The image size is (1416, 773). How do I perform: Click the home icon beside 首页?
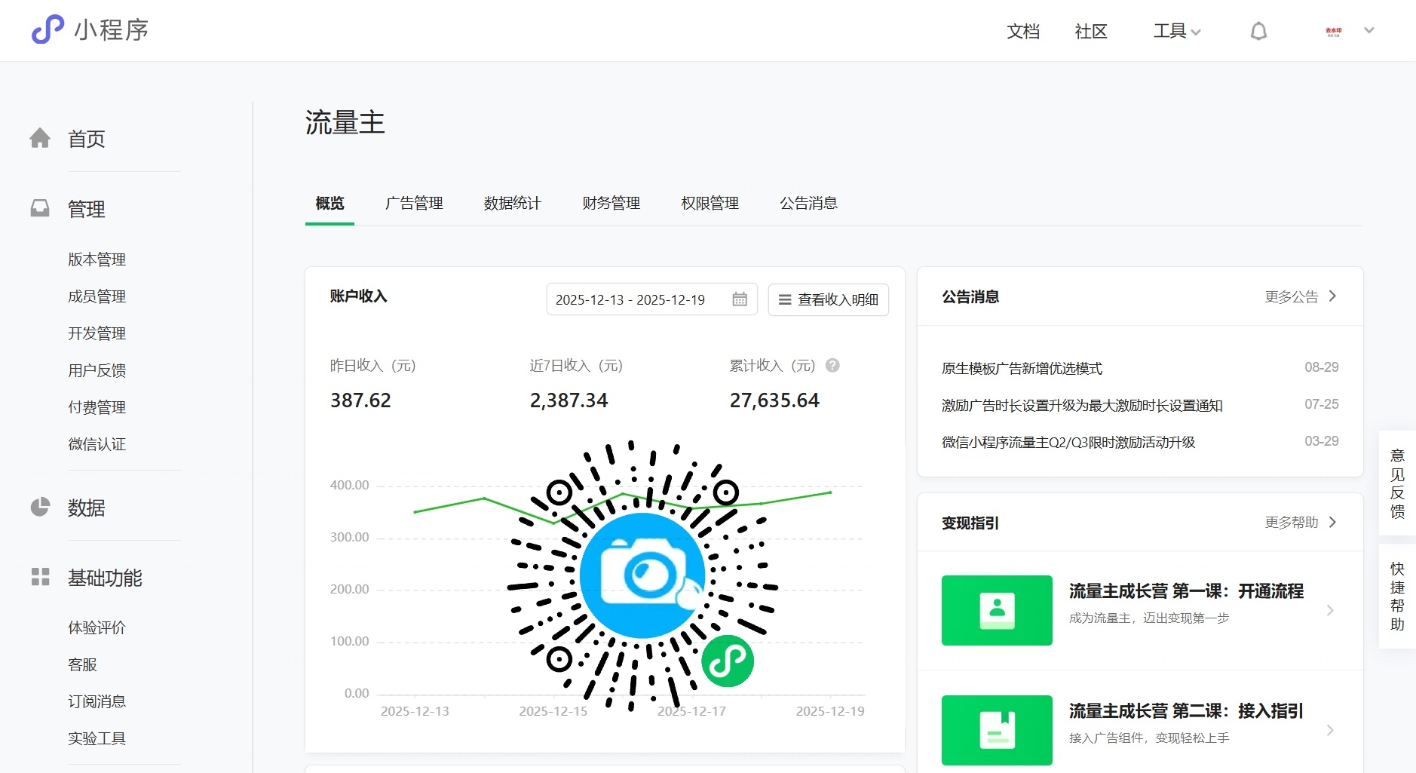(x=40, y=138)
